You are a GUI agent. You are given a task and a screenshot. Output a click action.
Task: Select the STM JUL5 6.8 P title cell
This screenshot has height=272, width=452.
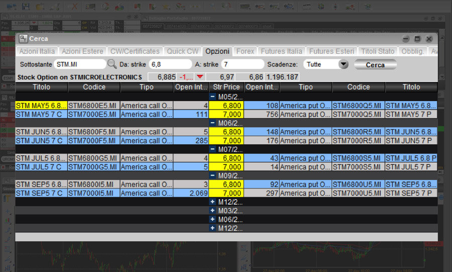coord(411,158)
